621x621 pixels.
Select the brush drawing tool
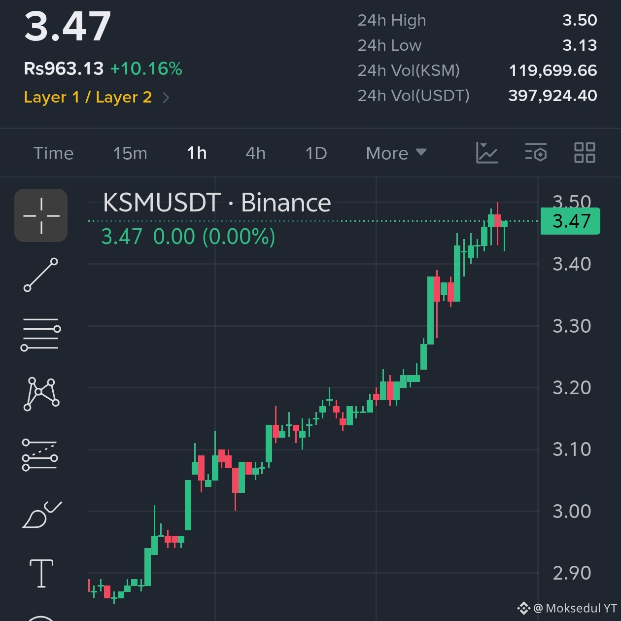click(42, 515)
